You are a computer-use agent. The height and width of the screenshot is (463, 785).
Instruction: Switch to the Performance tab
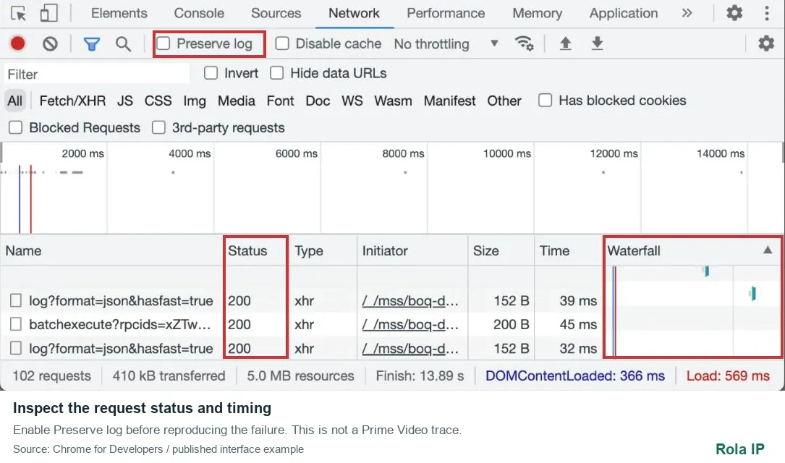(x=446, y=13)
